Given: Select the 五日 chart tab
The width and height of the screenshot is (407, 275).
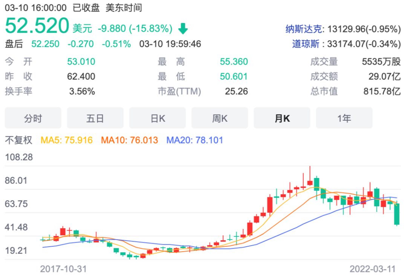Looking at the screenshot, I should pos(95,118).
